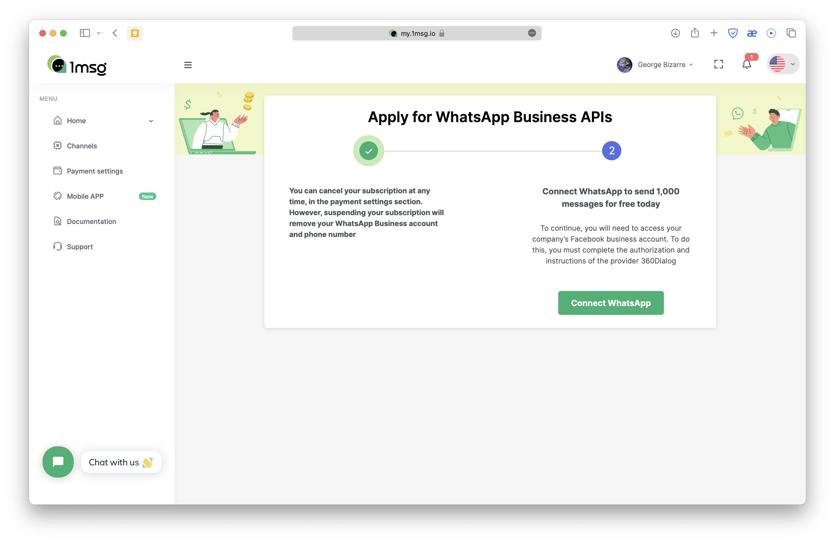This screenshot has width=835, height=543.
Task: Click the hamburger menu icon
Action: 188,65
